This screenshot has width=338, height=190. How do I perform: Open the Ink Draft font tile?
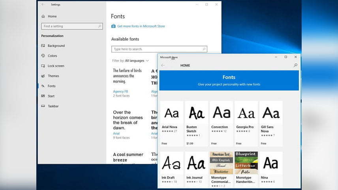tap(172, 169)
